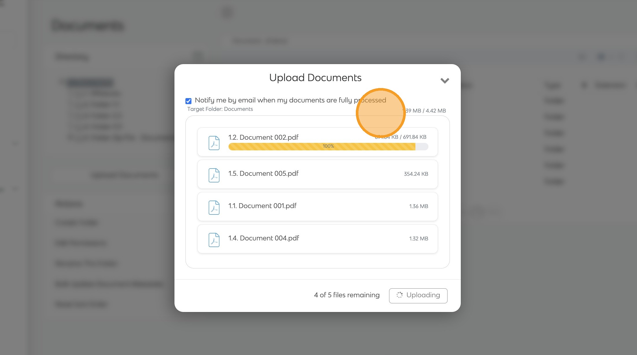Select the 1.4. Document 004.pdf file name
Viewport: 637px width, 355px height.
point(264,238)
